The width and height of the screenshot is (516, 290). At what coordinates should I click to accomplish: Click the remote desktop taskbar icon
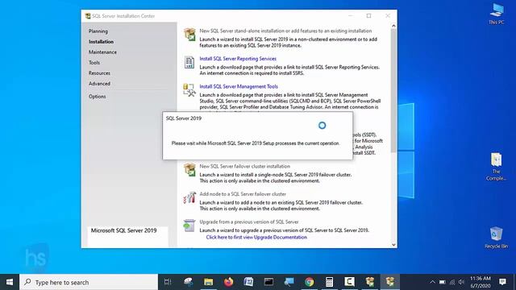click(289, 282)
